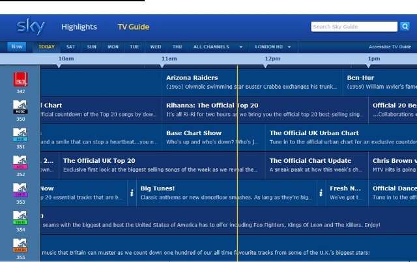The height and width of the screenshot is (262, 417).
Task: Open MTV Classic Britain countdown programme
Action: coord(229,248)
